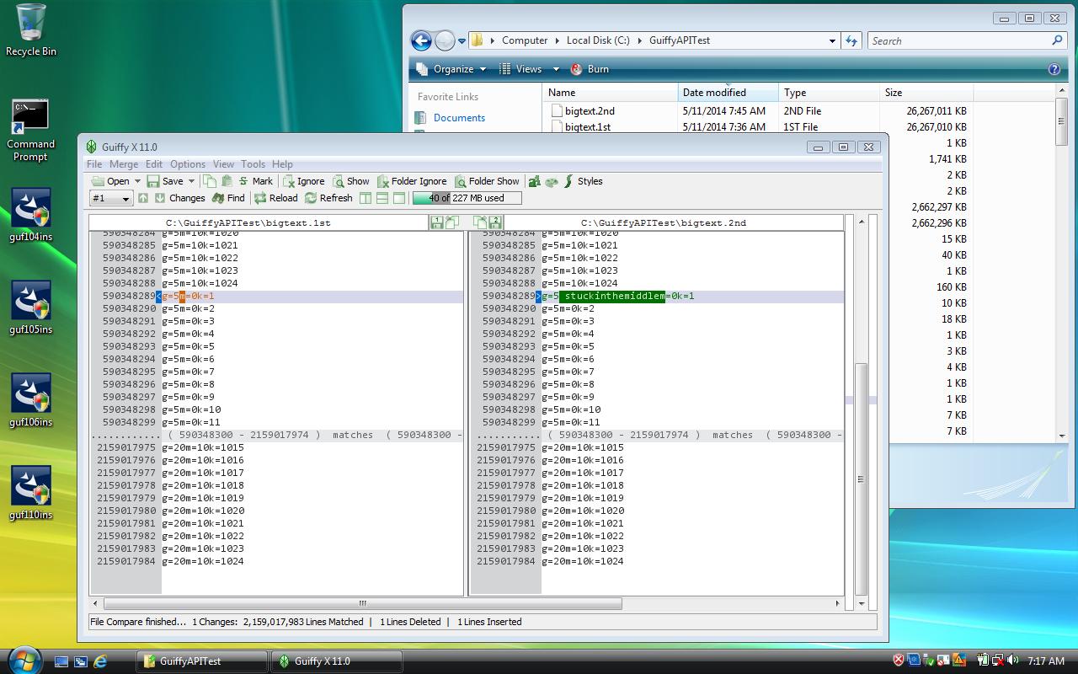Sort Explorer files by Type column
The image size is (1078, 674).
pyautogui.click(x=830, y=93)
